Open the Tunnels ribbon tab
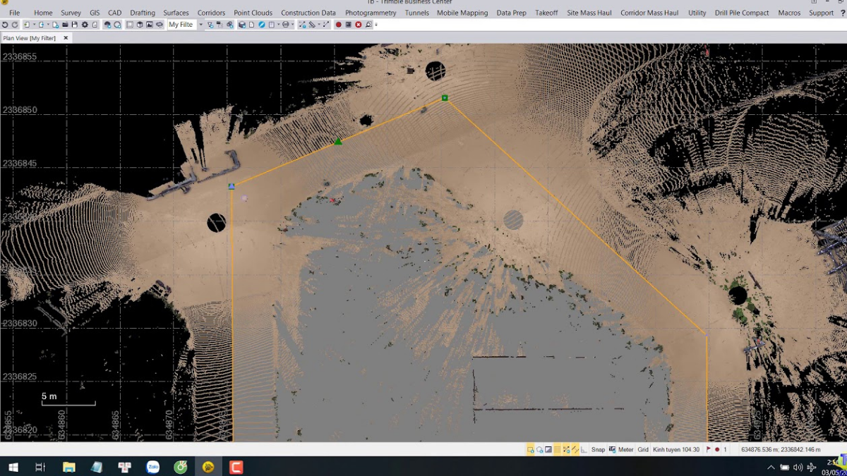Viewport: 847px width, 476px height. click(x=416, y=13)
